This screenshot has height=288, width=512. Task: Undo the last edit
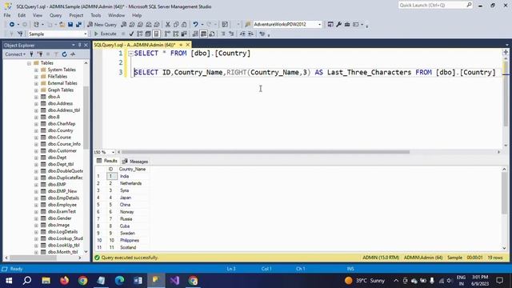point(195,25)
